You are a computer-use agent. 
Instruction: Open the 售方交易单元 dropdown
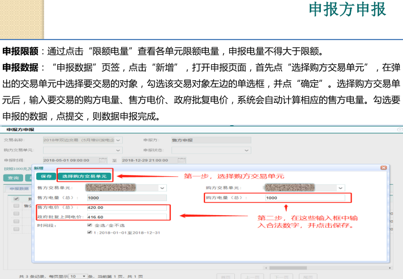pos(162,188)
